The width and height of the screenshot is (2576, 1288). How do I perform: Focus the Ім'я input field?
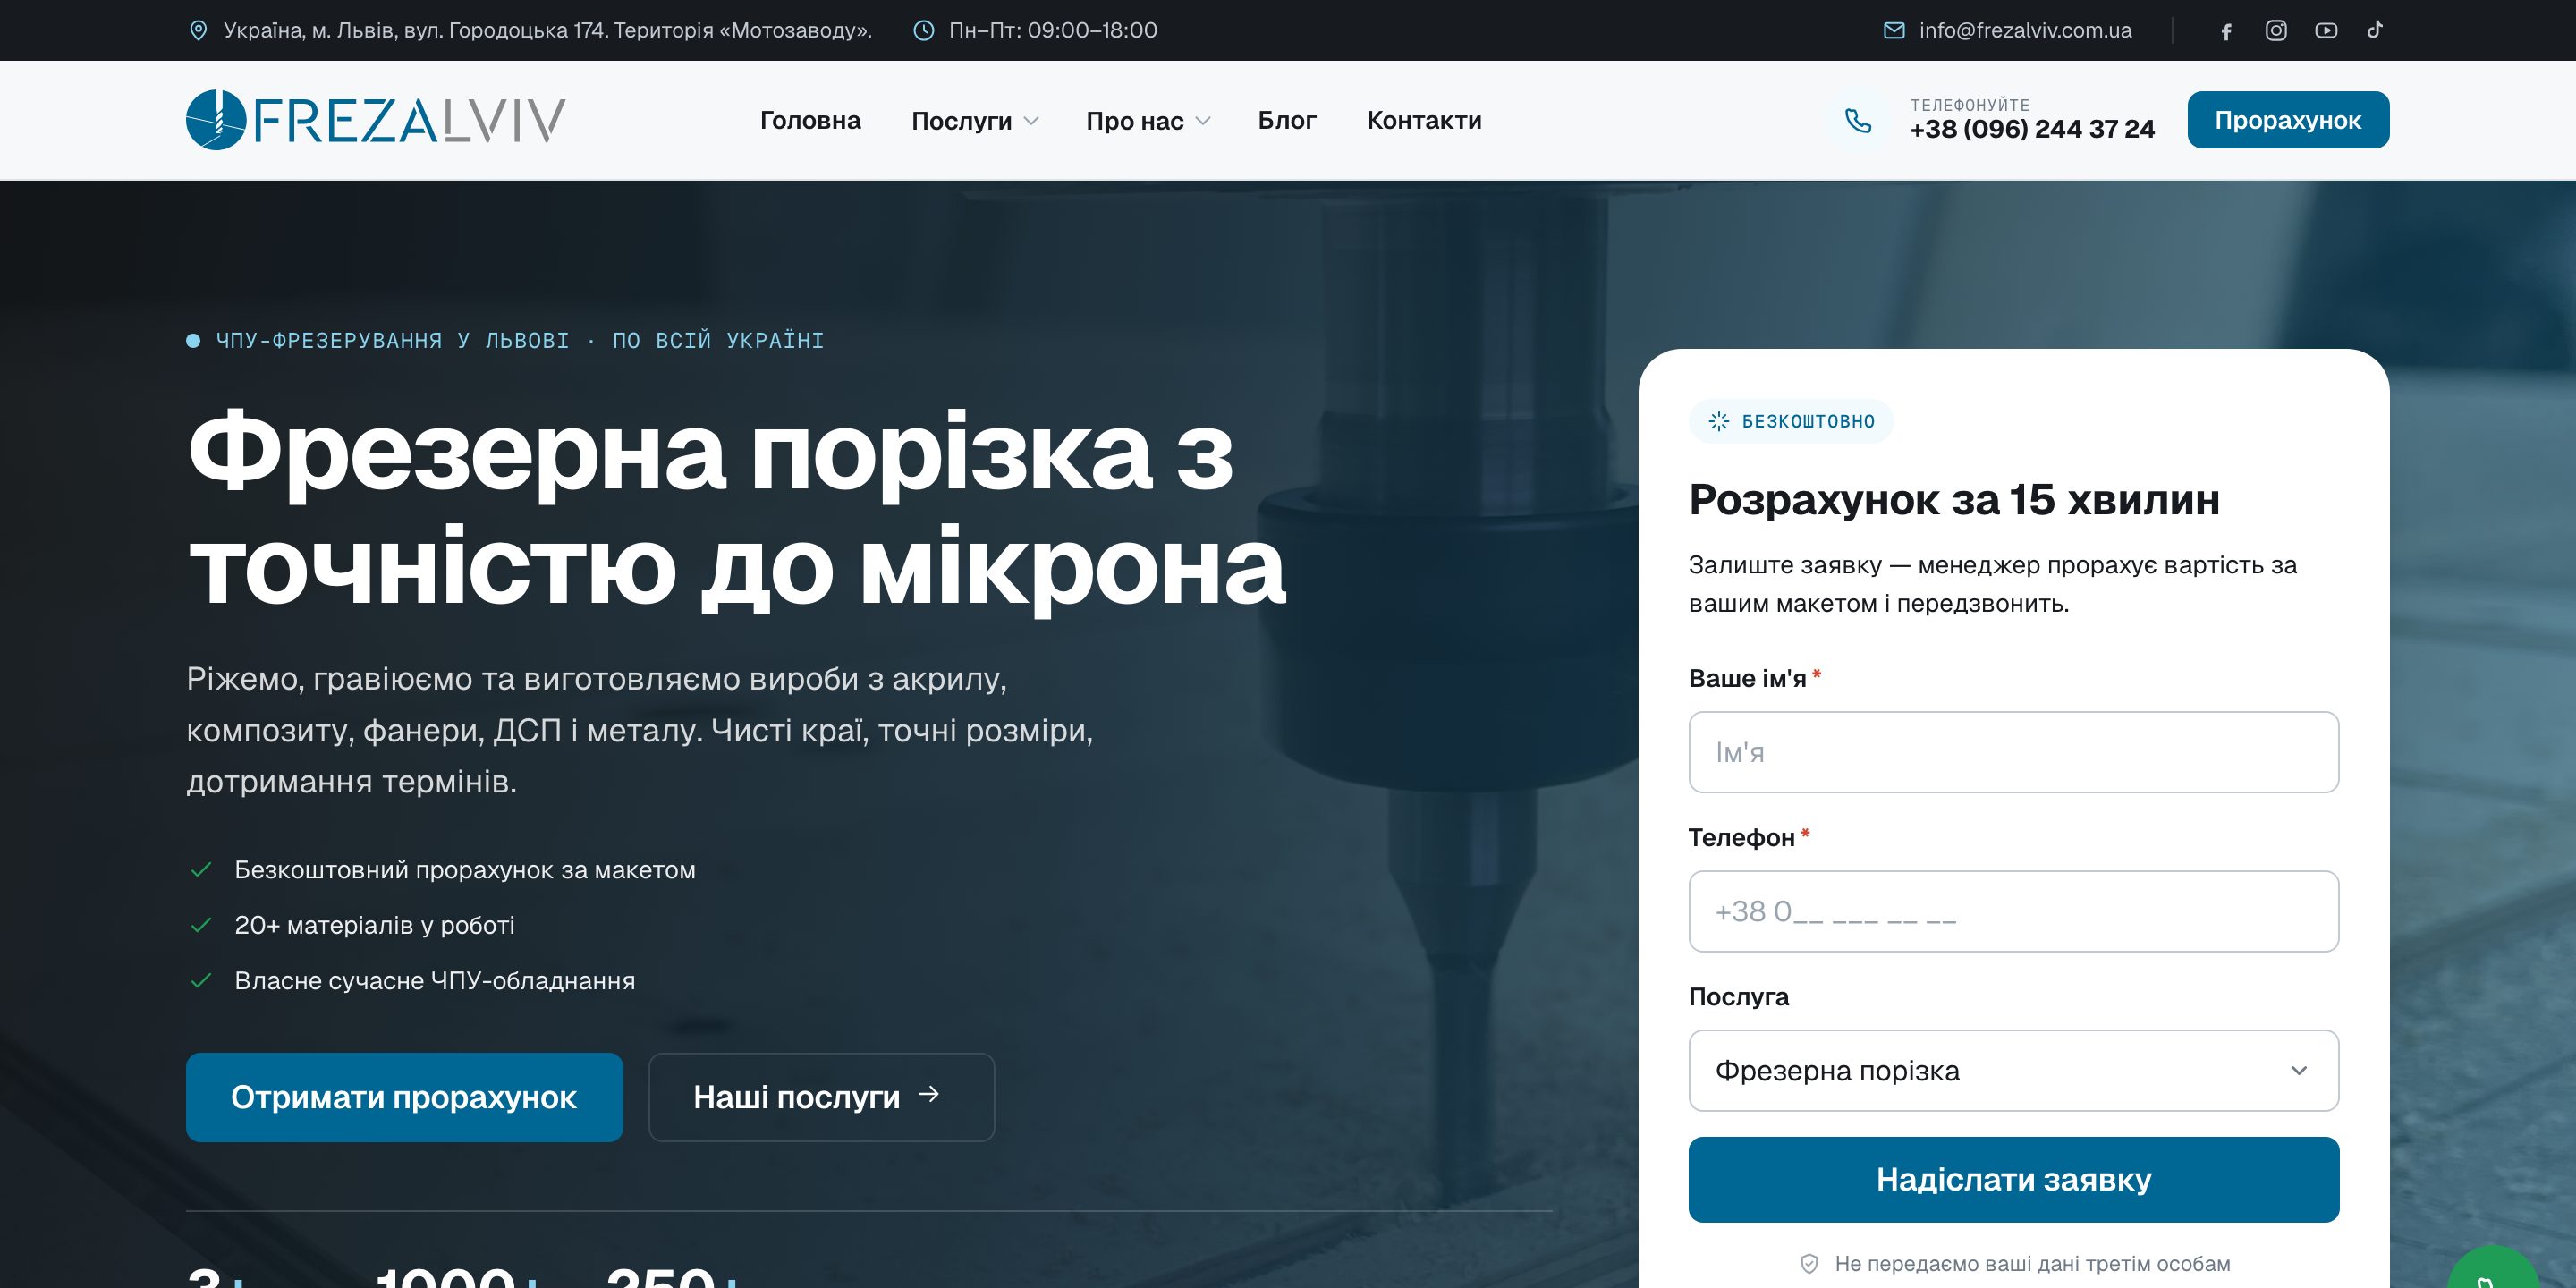(x=2013, y=752)
